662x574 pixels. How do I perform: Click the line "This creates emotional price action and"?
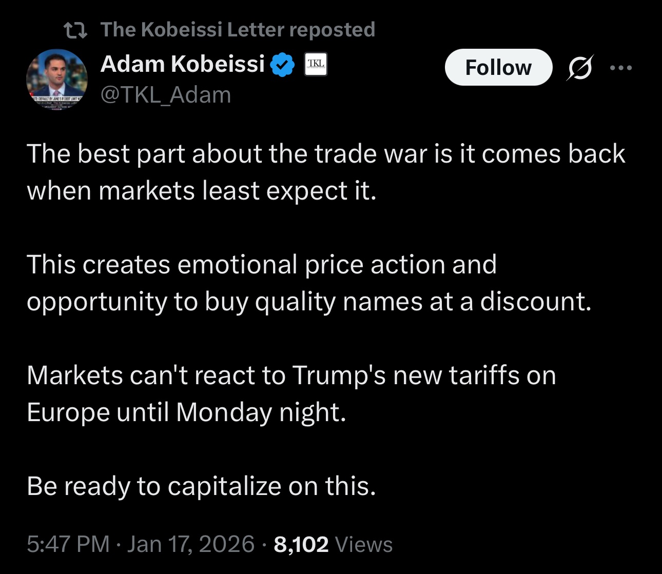point(261,265)
